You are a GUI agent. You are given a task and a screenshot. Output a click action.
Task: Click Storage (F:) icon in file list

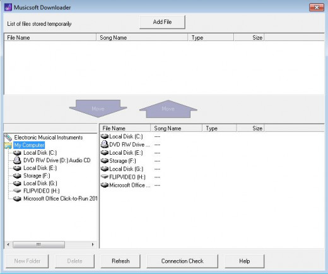[105, 161]
